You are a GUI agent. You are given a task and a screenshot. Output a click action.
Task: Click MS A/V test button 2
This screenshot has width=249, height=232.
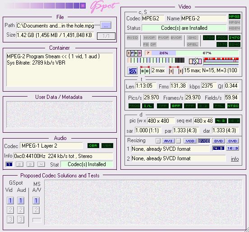[36, 210]
